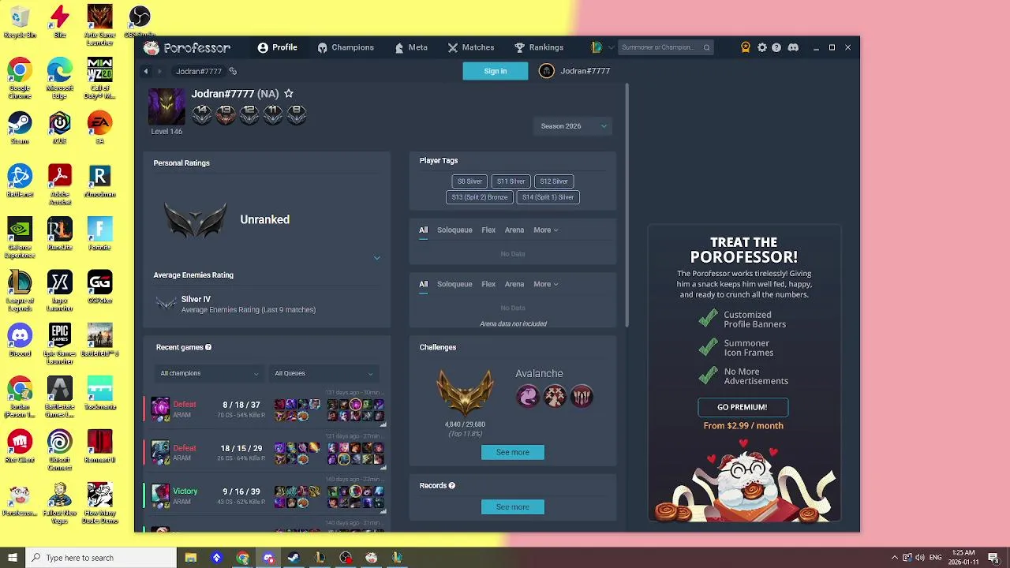The width and height of the screenshot is (1010, 568).
Task: Open Adobe Acrobat desktop shortcut
Action: 60,184
